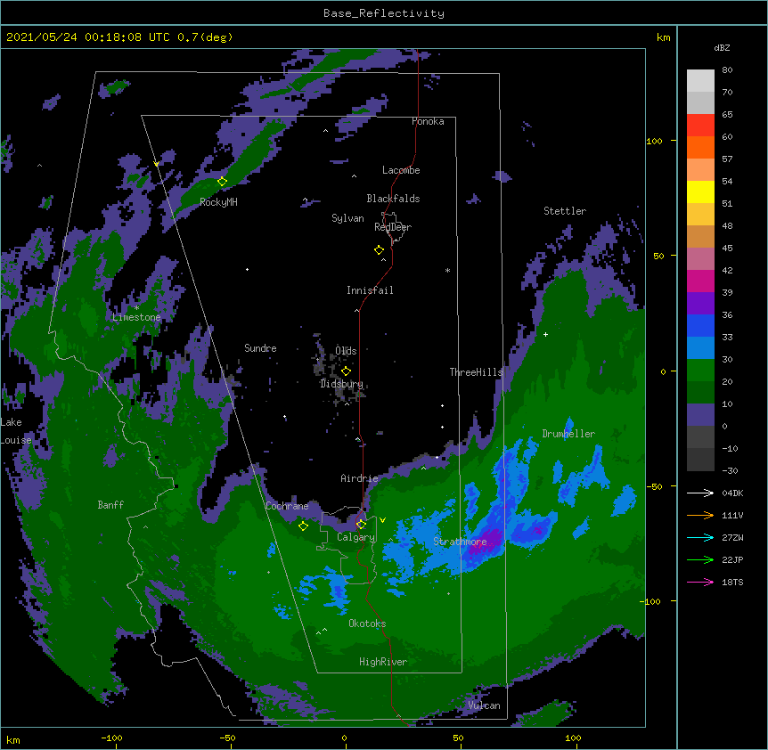This screenshot has height=750, width=768.
Task: Click the Vulcan map label
Action: [484, 705]
